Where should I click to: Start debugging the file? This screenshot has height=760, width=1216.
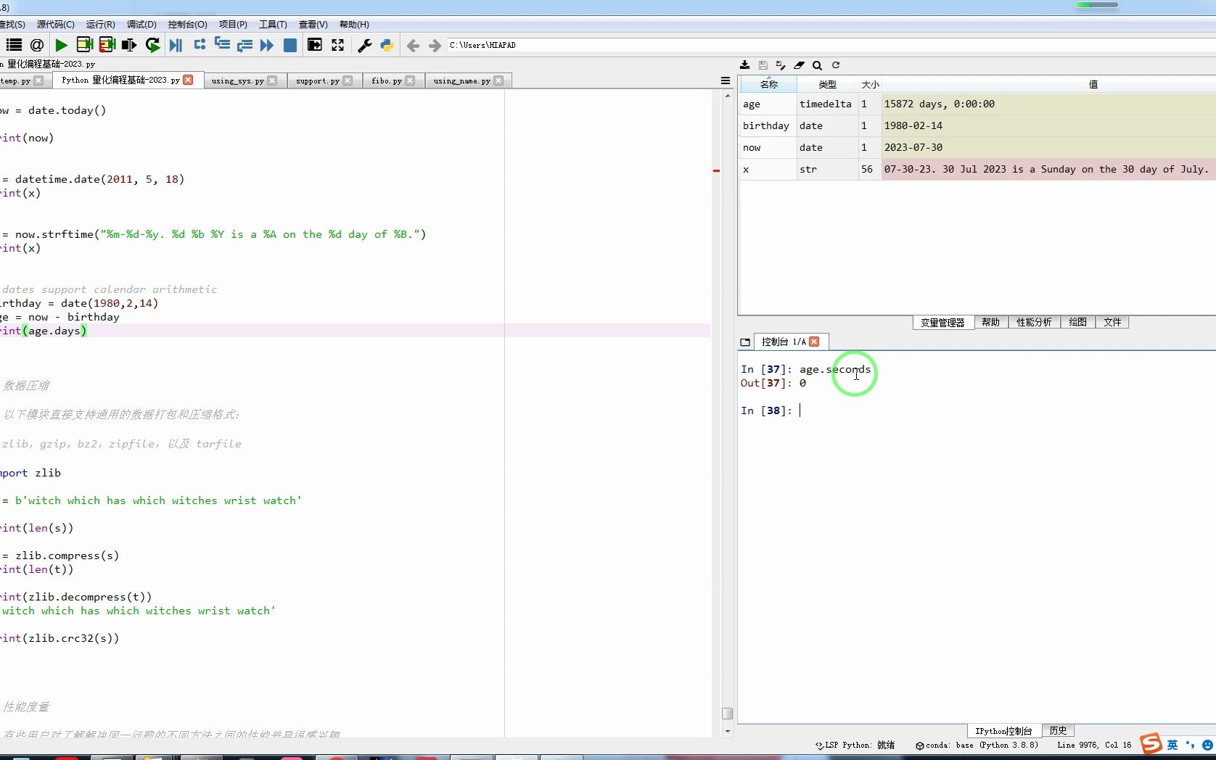coord(176,45)
